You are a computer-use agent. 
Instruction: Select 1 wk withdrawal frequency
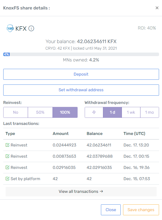click(131, 113)
